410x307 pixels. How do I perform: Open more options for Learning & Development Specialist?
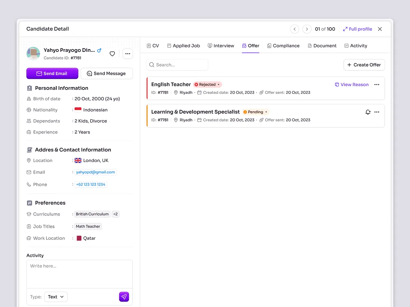coord(377,112)
